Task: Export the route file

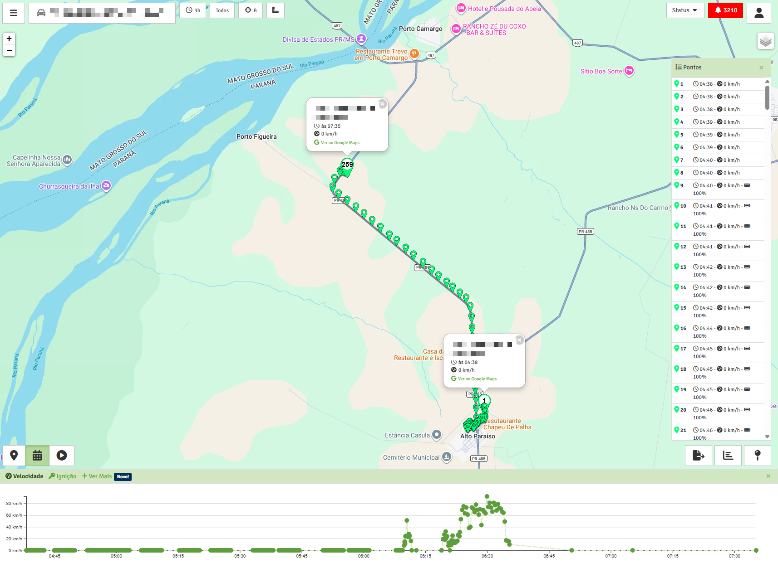Action: tap(699, 455)
